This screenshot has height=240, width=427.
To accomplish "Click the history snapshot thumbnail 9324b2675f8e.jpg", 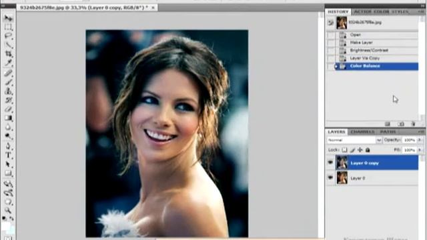I will [x=342, y=23].
